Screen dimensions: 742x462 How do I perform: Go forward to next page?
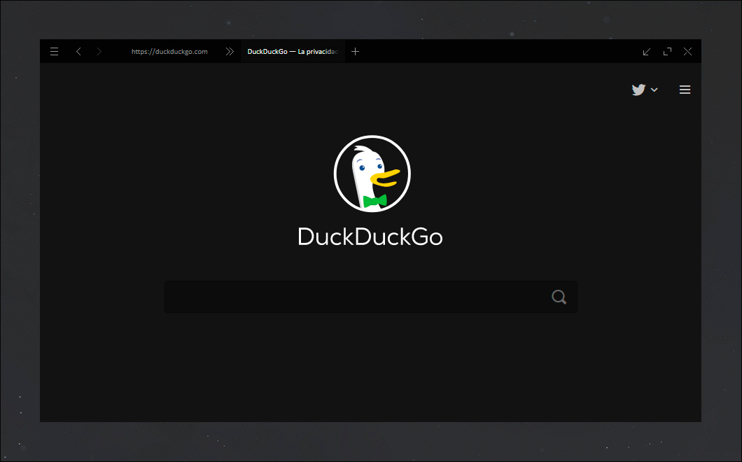(x=99, y=52)
